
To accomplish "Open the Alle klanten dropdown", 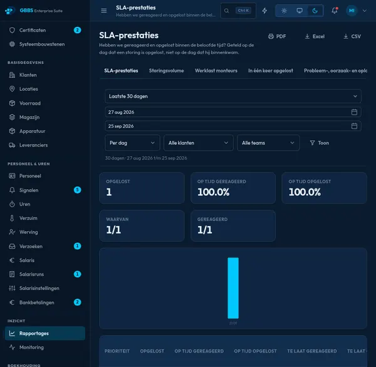I will pos(198,143).
